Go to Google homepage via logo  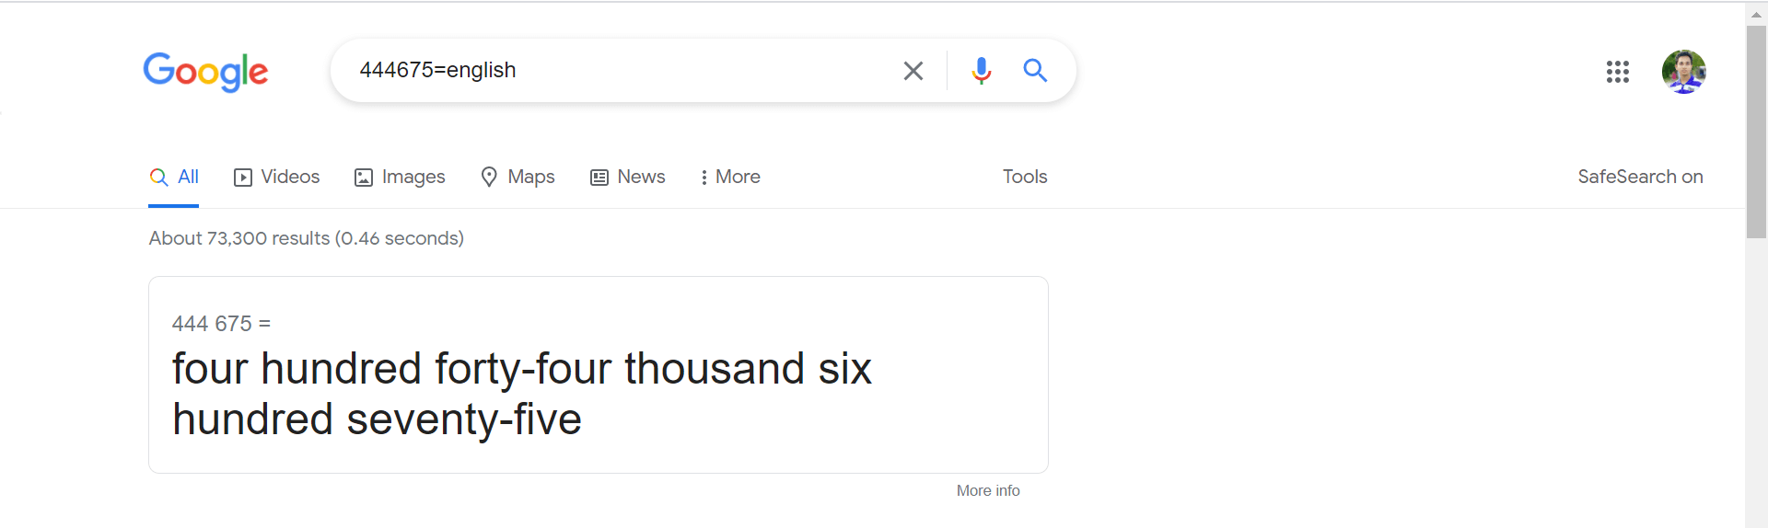205,72
